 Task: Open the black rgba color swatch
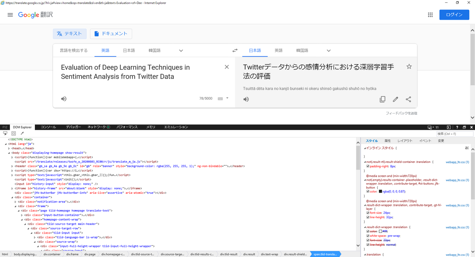coord(380,191)
